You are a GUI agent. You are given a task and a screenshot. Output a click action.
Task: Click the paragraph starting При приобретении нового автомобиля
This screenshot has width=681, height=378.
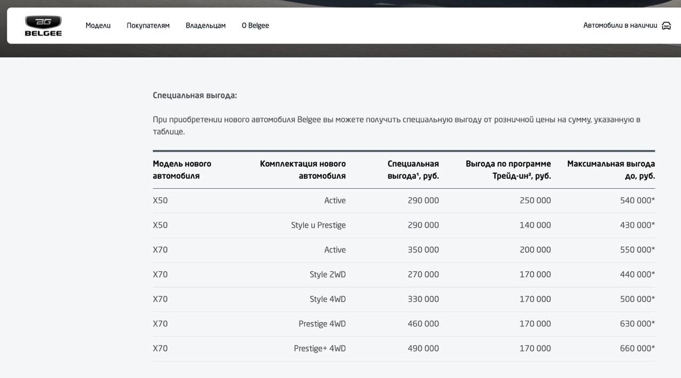click(x=396, y=125)
